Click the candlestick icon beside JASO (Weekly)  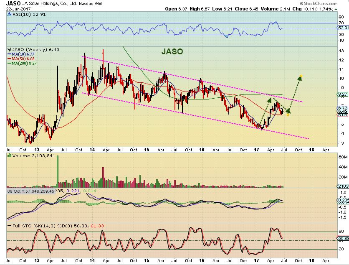pyautogui.click(x=10, y=49)
